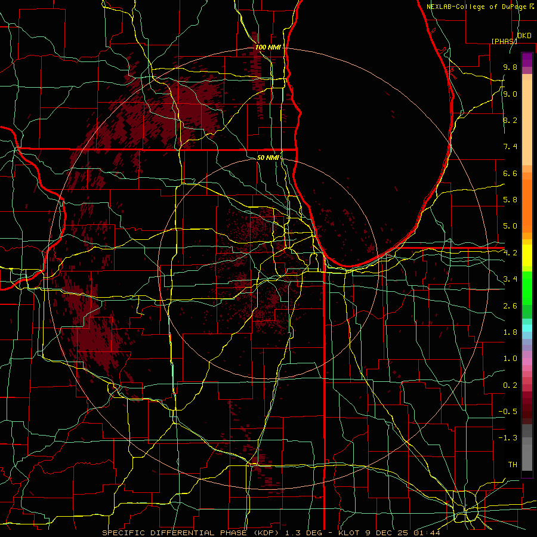Click the pink segment of the color bar
Screen dimensions: 537x537
pos(527,362)
